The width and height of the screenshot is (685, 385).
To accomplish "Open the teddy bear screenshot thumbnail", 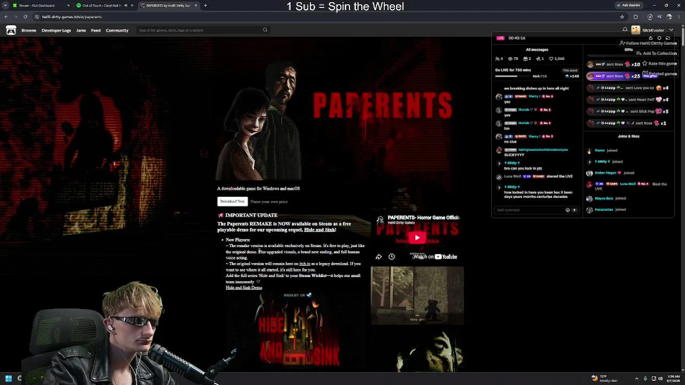I will tap(417, 296).
